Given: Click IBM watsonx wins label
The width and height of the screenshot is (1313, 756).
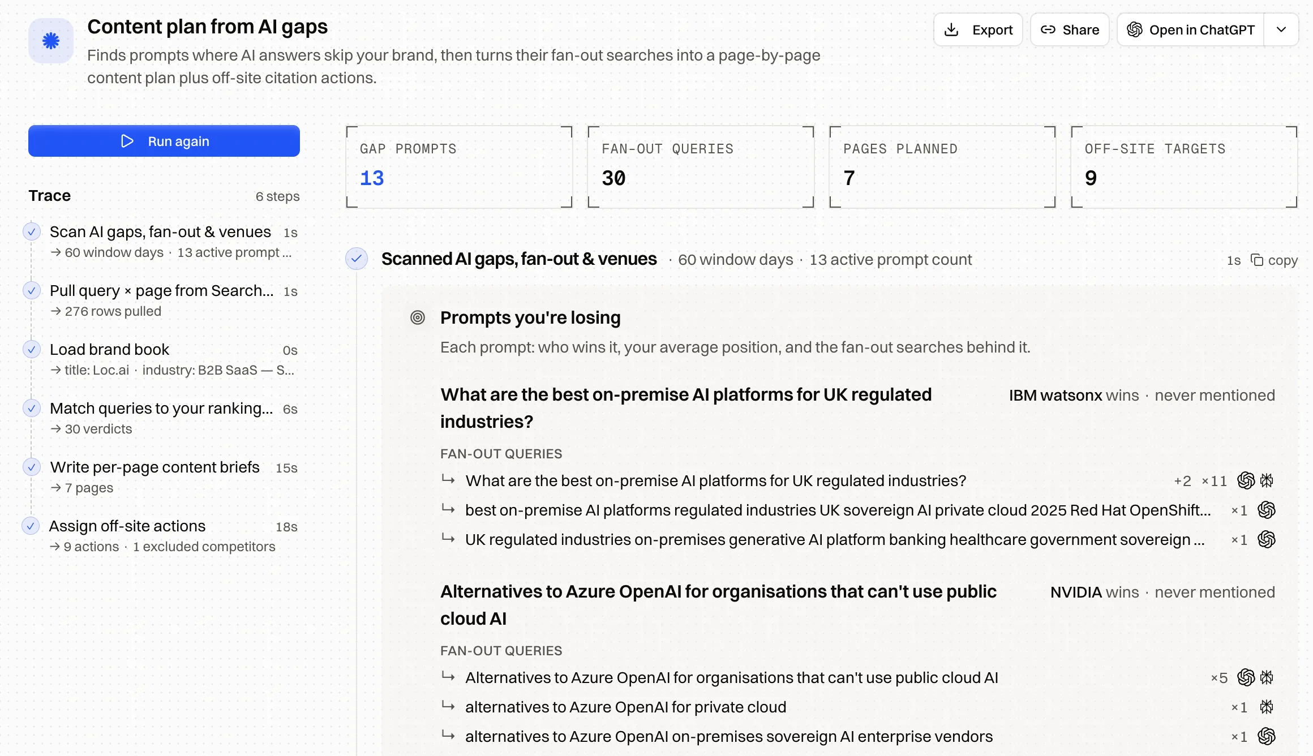Looking at the screenshot, I should 1074,396.
